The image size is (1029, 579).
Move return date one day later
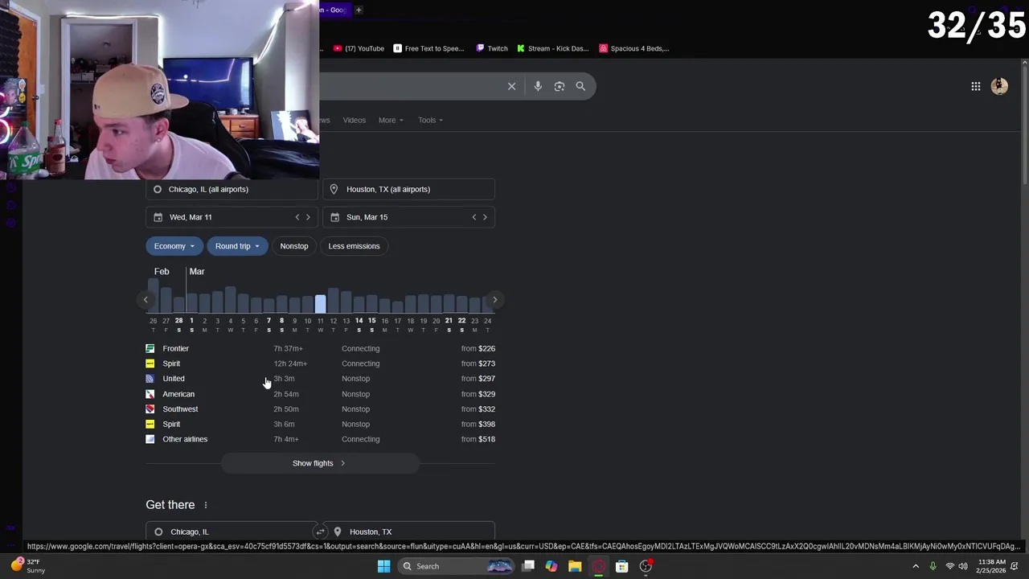tap(485, 217)
